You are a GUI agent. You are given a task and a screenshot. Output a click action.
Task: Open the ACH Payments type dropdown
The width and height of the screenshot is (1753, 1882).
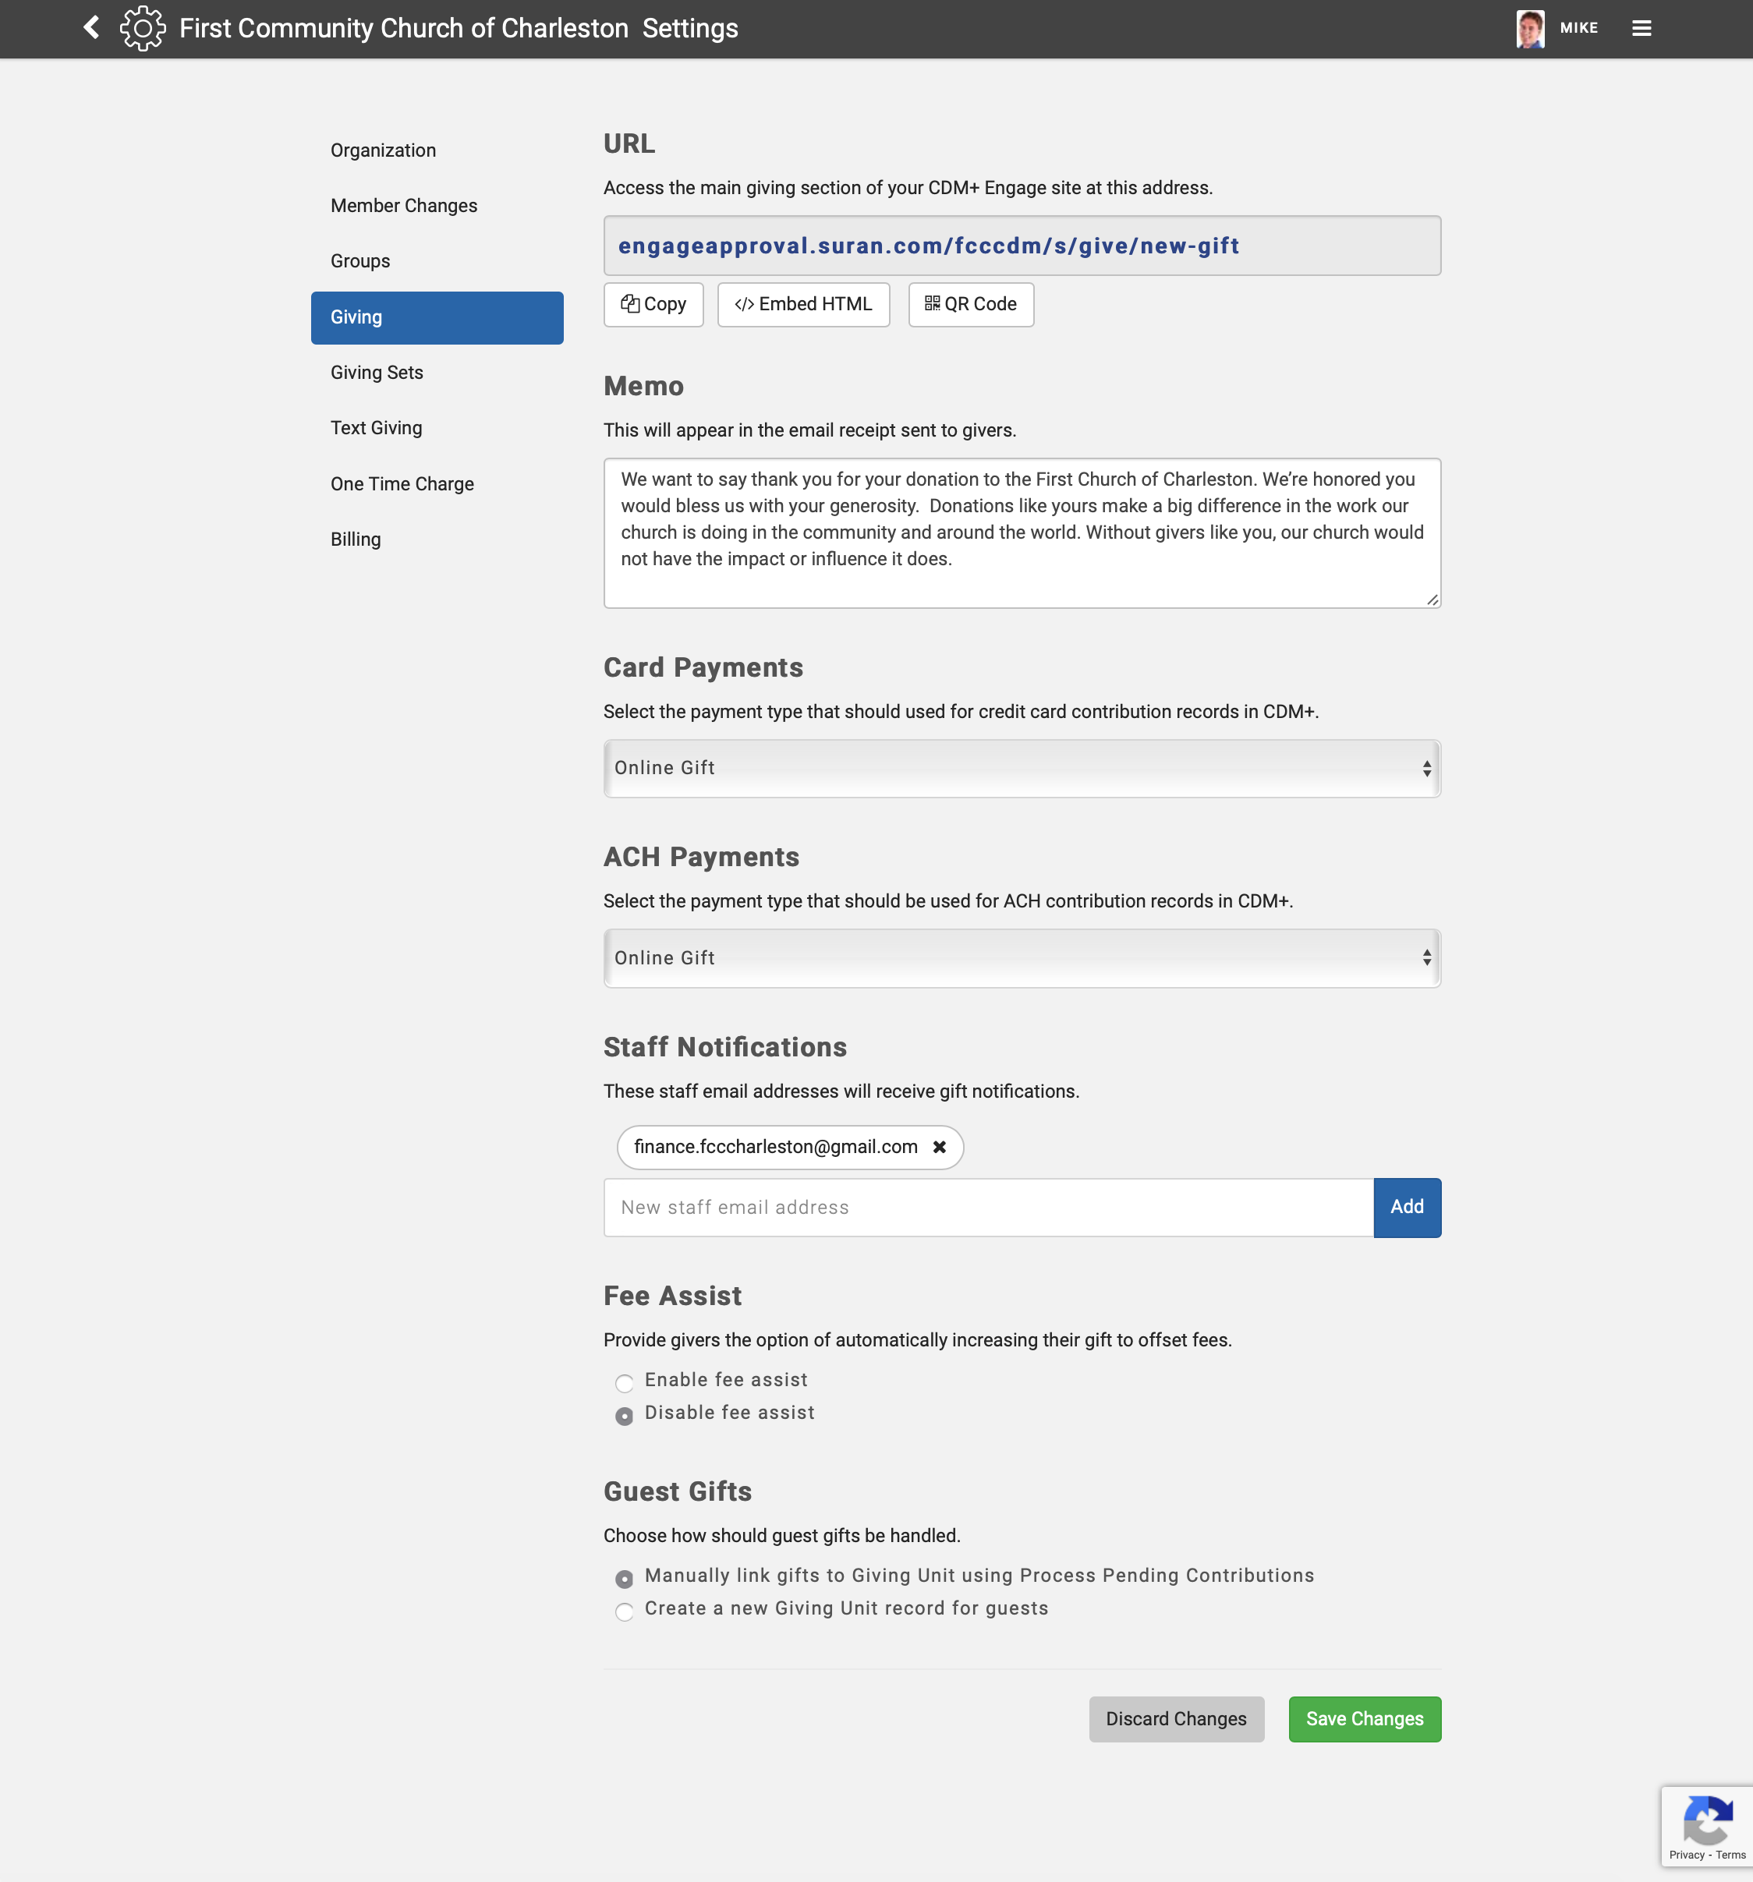click(x=1022, y=958)
